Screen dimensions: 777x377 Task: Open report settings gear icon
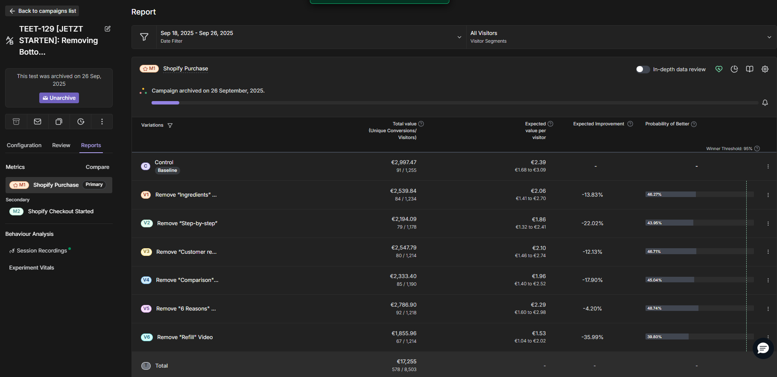click(x=765, y=69)
